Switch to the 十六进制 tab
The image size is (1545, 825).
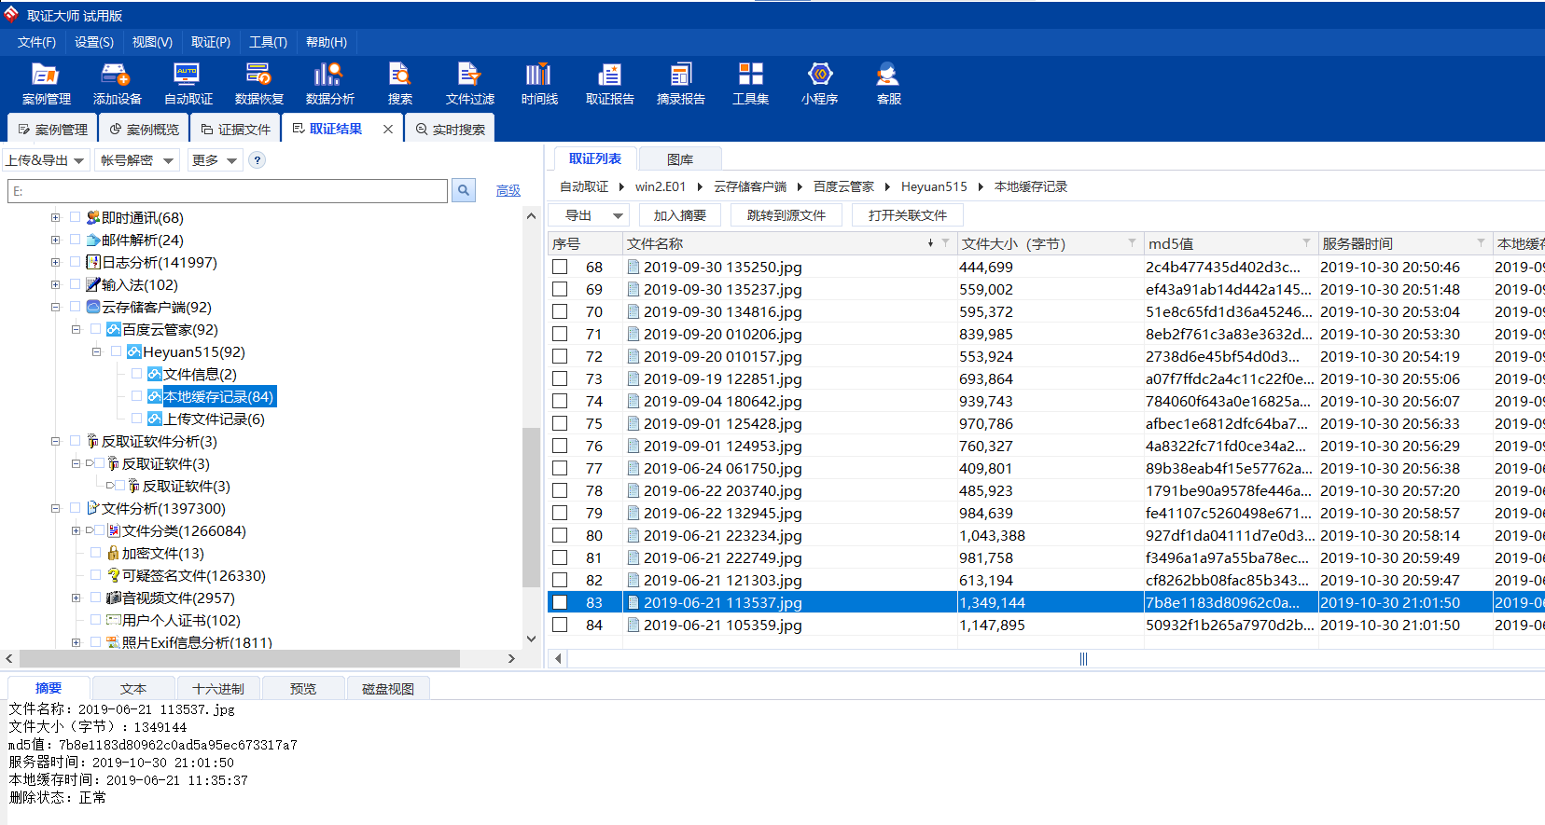coord(218,689)
